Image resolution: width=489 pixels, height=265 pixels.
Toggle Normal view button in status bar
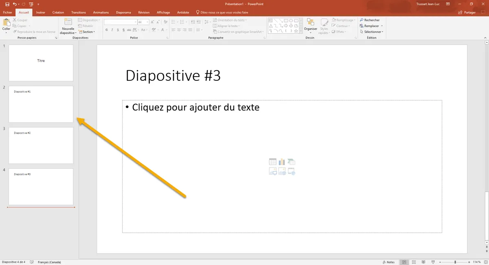click(x=404, y=262)
